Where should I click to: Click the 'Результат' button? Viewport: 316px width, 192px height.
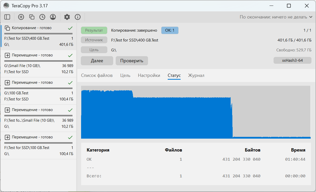[94, 30]
